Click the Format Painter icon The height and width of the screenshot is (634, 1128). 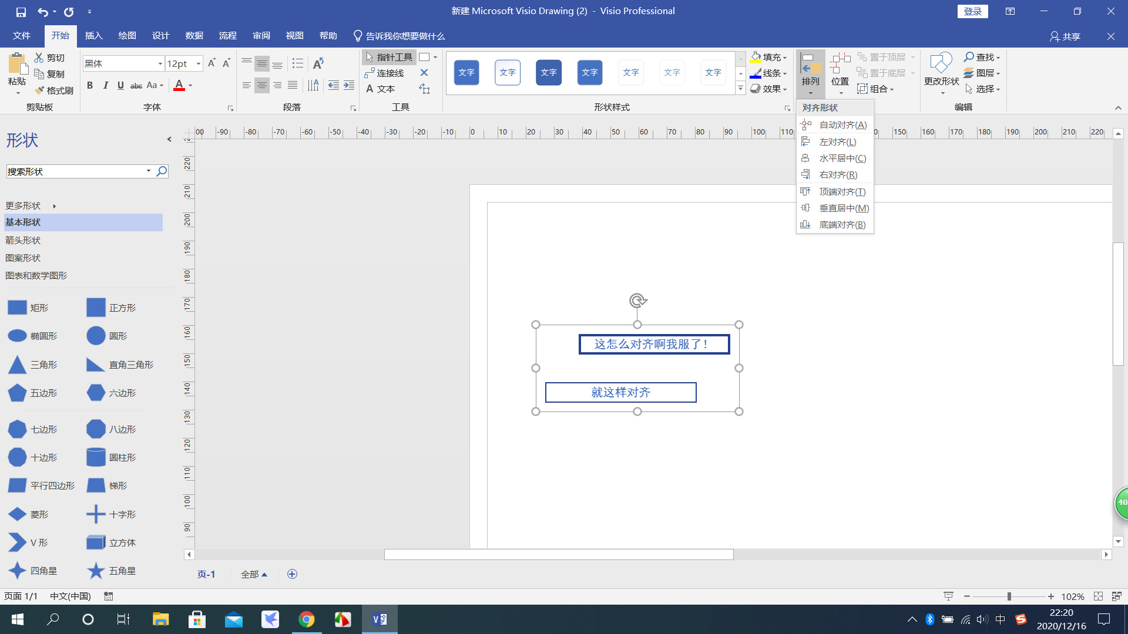[x=40, y=90]
